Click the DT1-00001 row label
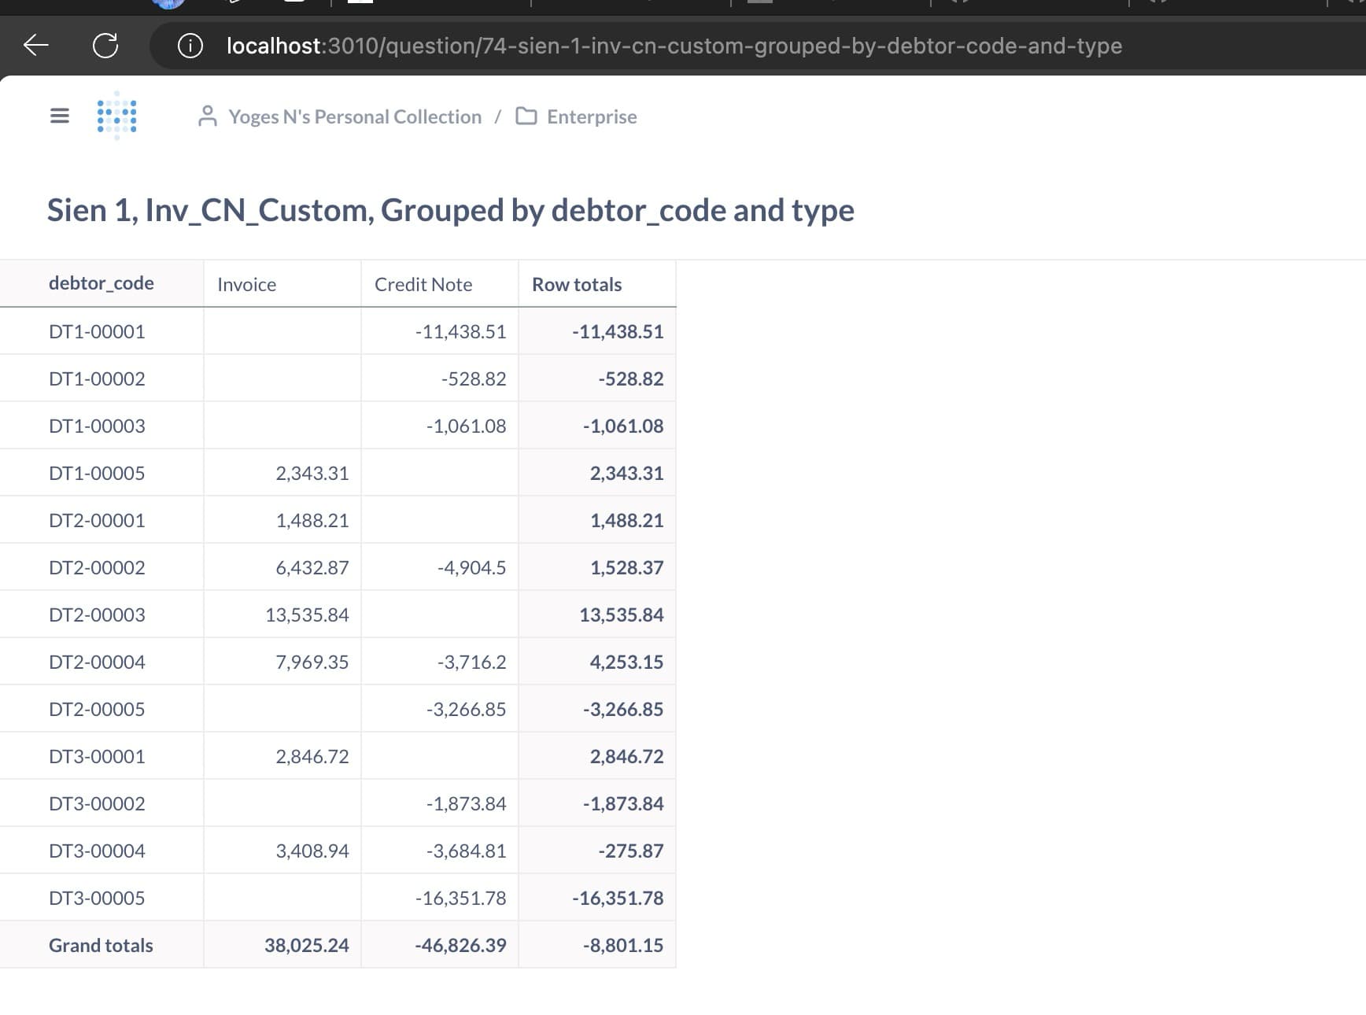 point(97,331)
